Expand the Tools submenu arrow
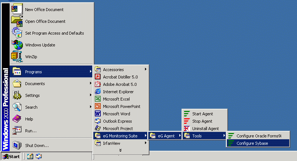The width and height of the screenshot is (297, 161). pyautogui.click(x=224, y=136)
